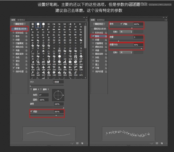
Task: Open 控制 dropdown under count jitter slider
Action: [x=126, y=52]
